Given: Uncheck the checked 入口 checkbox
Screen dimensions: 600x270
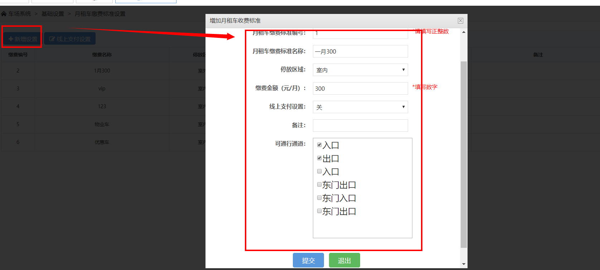Looking at the screenshot, I should click(x=319, y=145).
